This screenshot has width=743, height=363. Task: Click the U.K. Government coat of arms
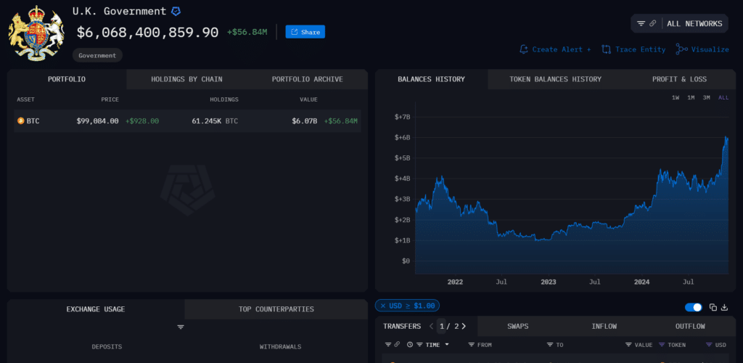tap(33, 33)
